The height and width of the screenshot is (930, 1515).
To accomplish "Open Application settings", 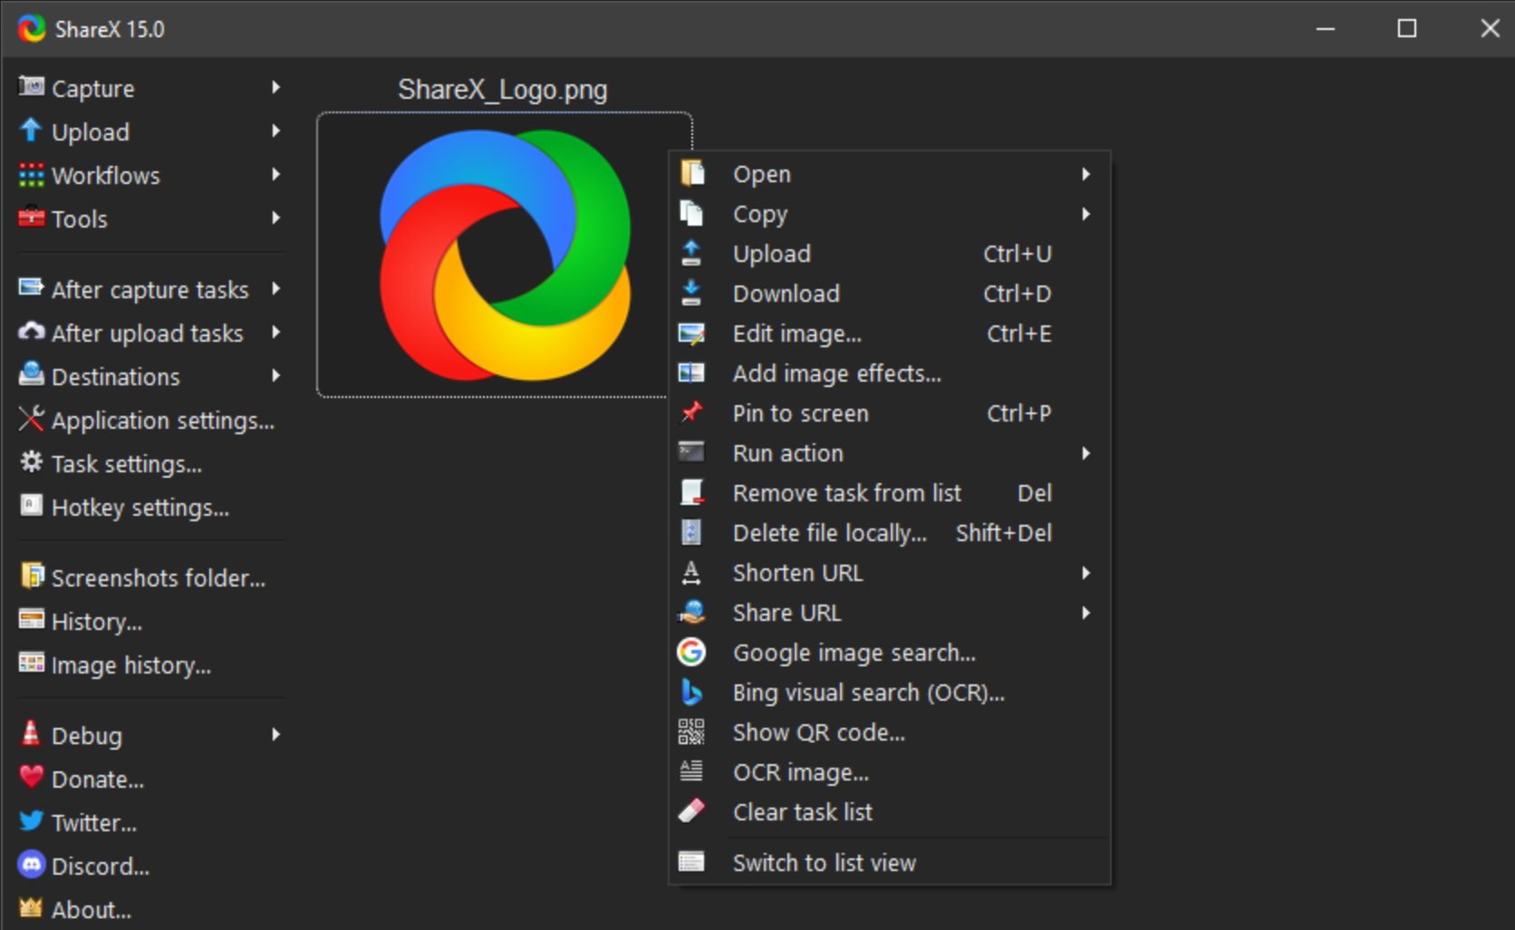I will [x=162, y=421].
